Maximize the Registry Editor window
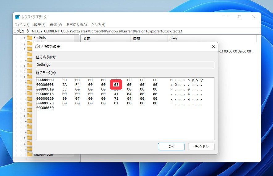Image resolution: width=273 pixels, height=176 pixels. click(x=240, y=17)
